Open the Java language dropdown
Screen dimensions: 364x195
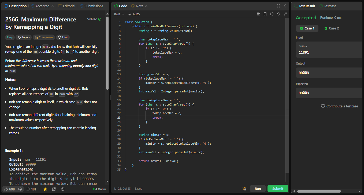coord(119,14)
